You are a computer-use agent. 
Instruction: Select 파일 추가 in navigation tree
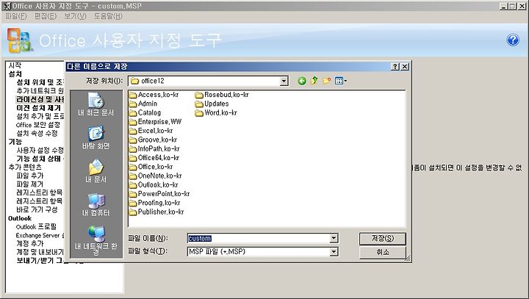tap(30, 176)
